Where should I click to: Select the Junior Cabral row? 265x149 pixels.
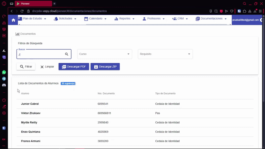(x=30, y=104)
